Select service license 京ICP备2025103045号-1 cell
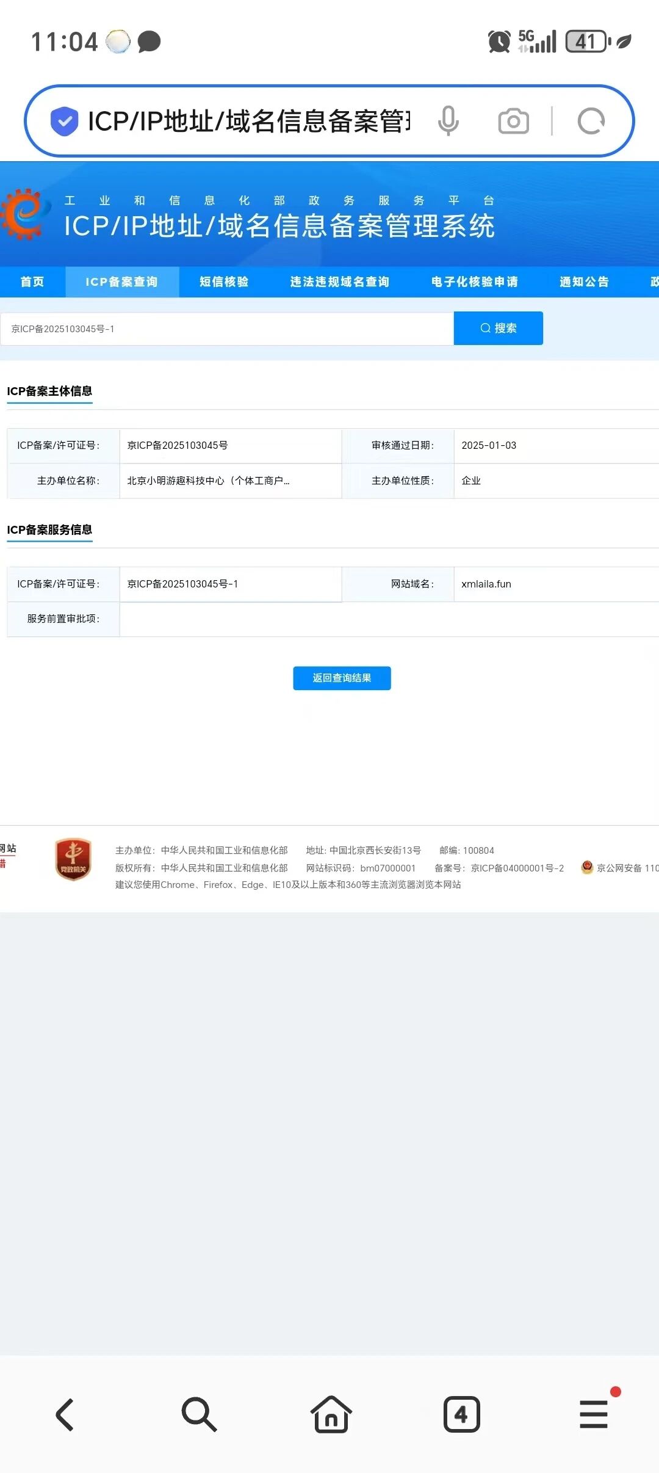 [x=230, y=584]
